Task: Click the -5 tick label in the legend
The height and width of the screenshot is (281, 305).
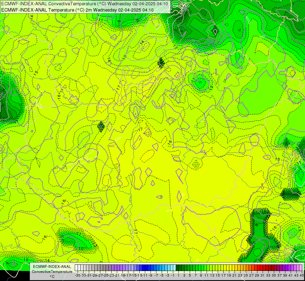Action: (x=162, y=275)
